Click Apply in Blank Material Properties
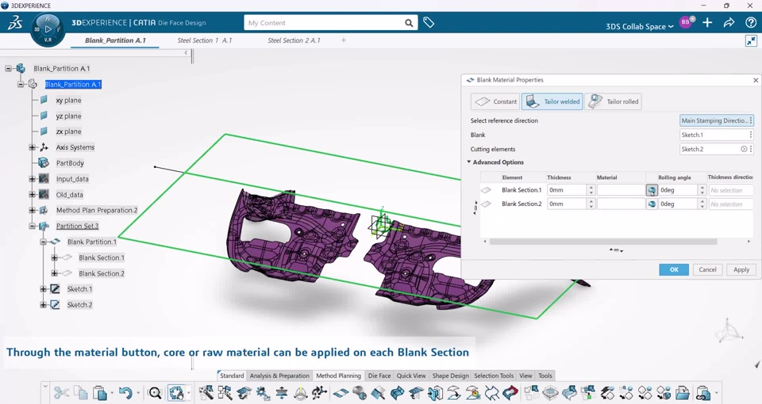Image resolution: width=762 pixels, height=404 pixels. [741, 269]
